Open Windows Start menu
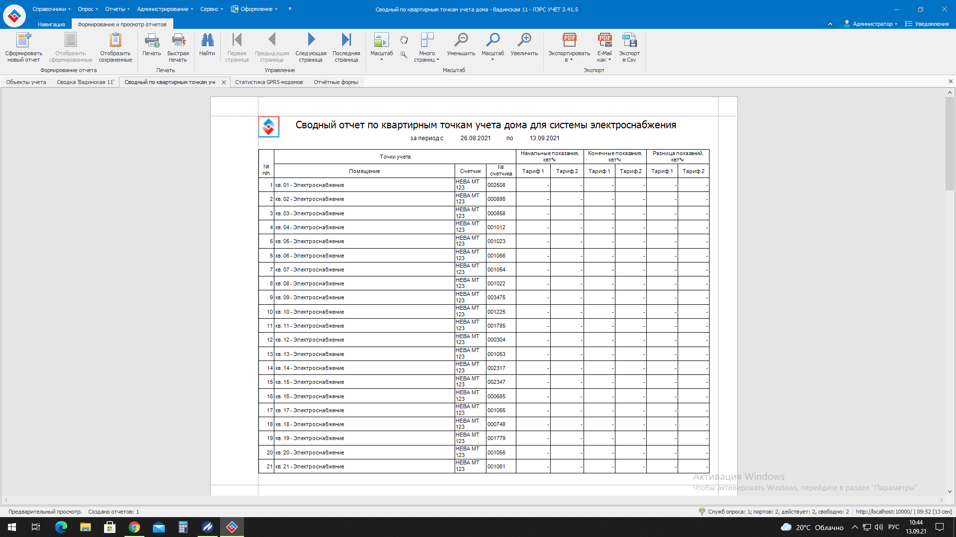956x537 pixels. (12, 527)
